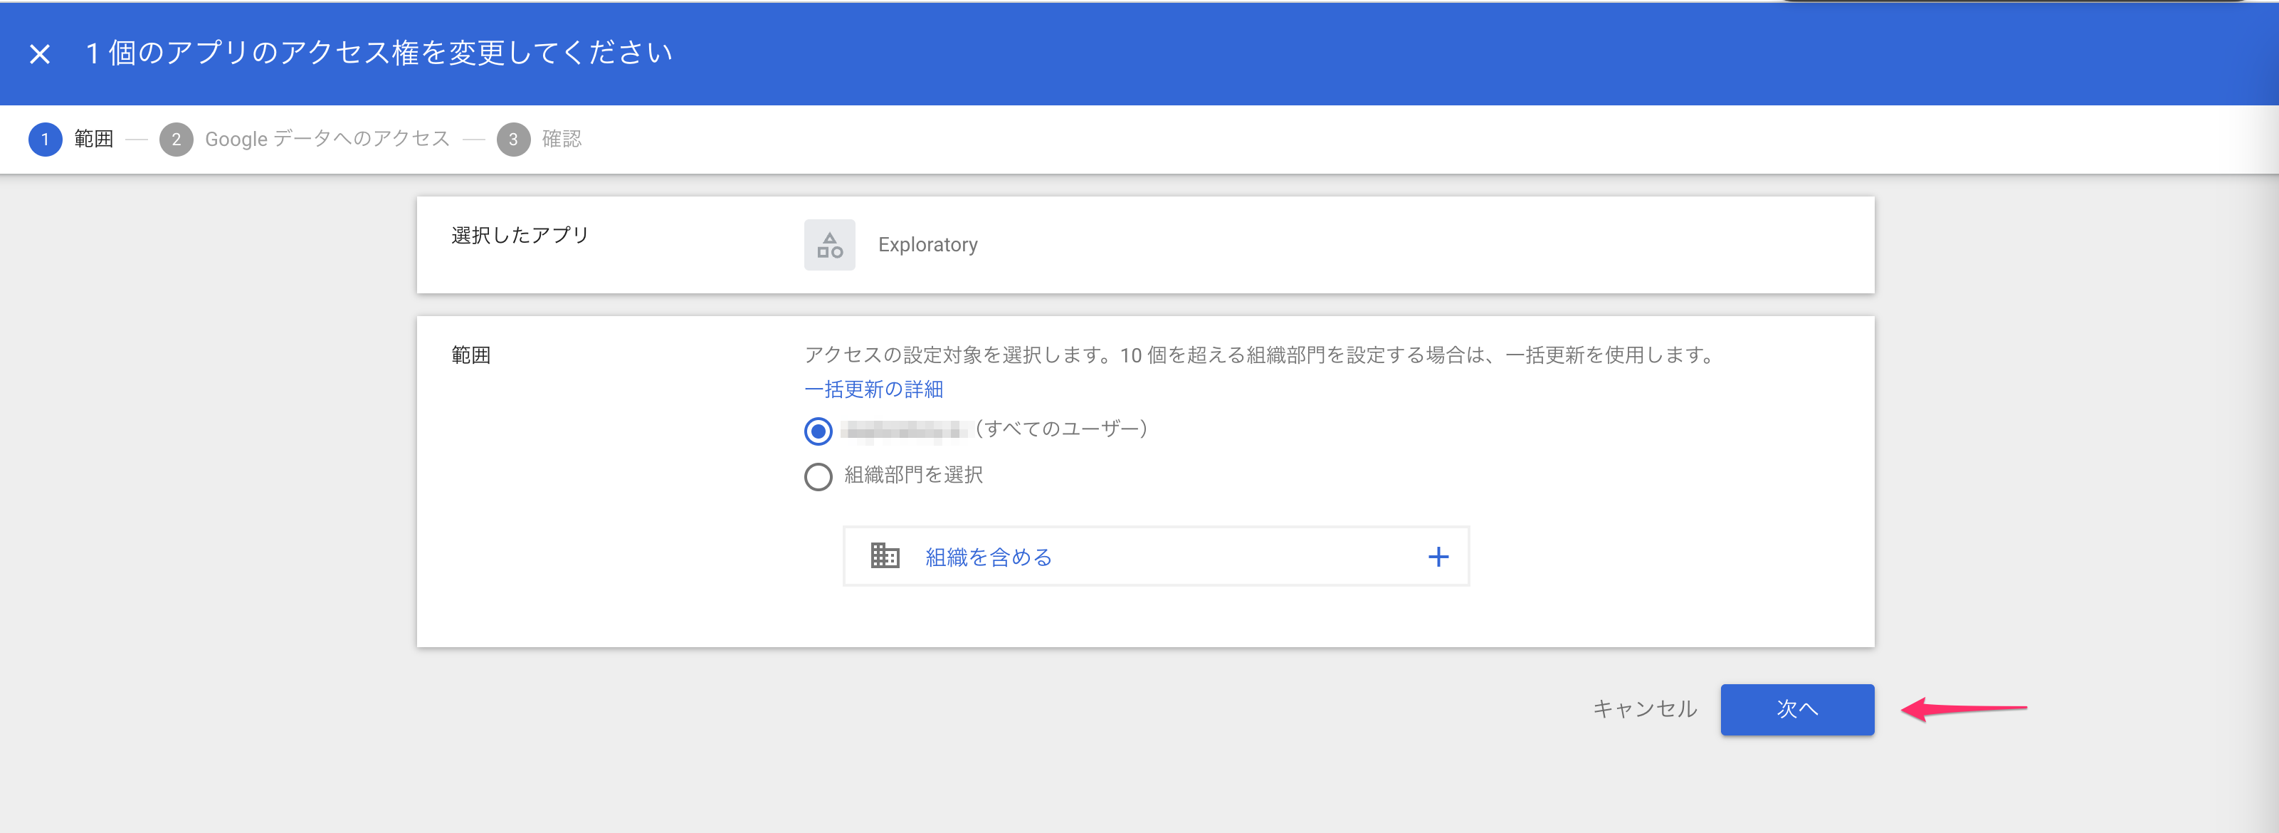Click the 範囲 step label
Viewport: 2279px width, 833px height.
(94, 139)
